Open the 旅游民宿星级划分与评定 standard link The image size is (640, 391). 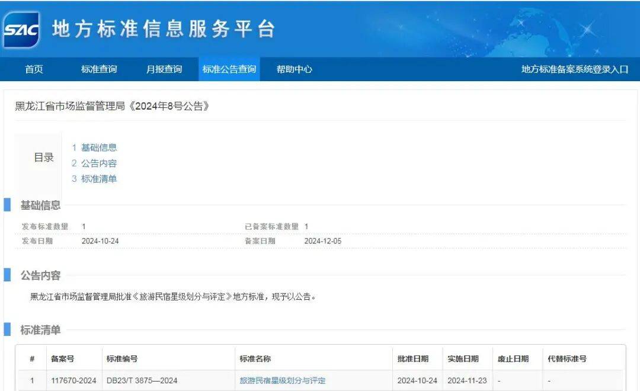tap(282, 380)
